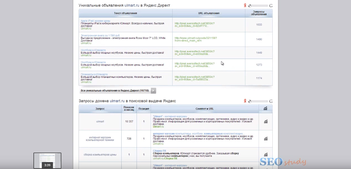
Task: Open the 'Apple iPad: низкие цены' ad link
Action: pyautogui.click(x=95, y=21)
